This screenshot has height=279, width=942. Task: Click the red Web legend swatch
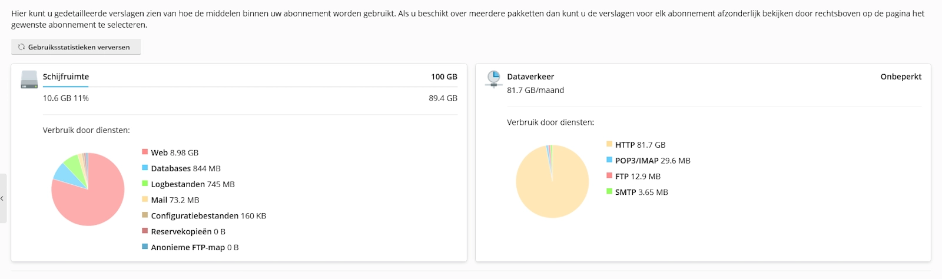point(145,152)
